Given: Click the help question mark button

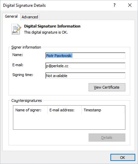Looking at the screenshot, I should coord(114,5).
